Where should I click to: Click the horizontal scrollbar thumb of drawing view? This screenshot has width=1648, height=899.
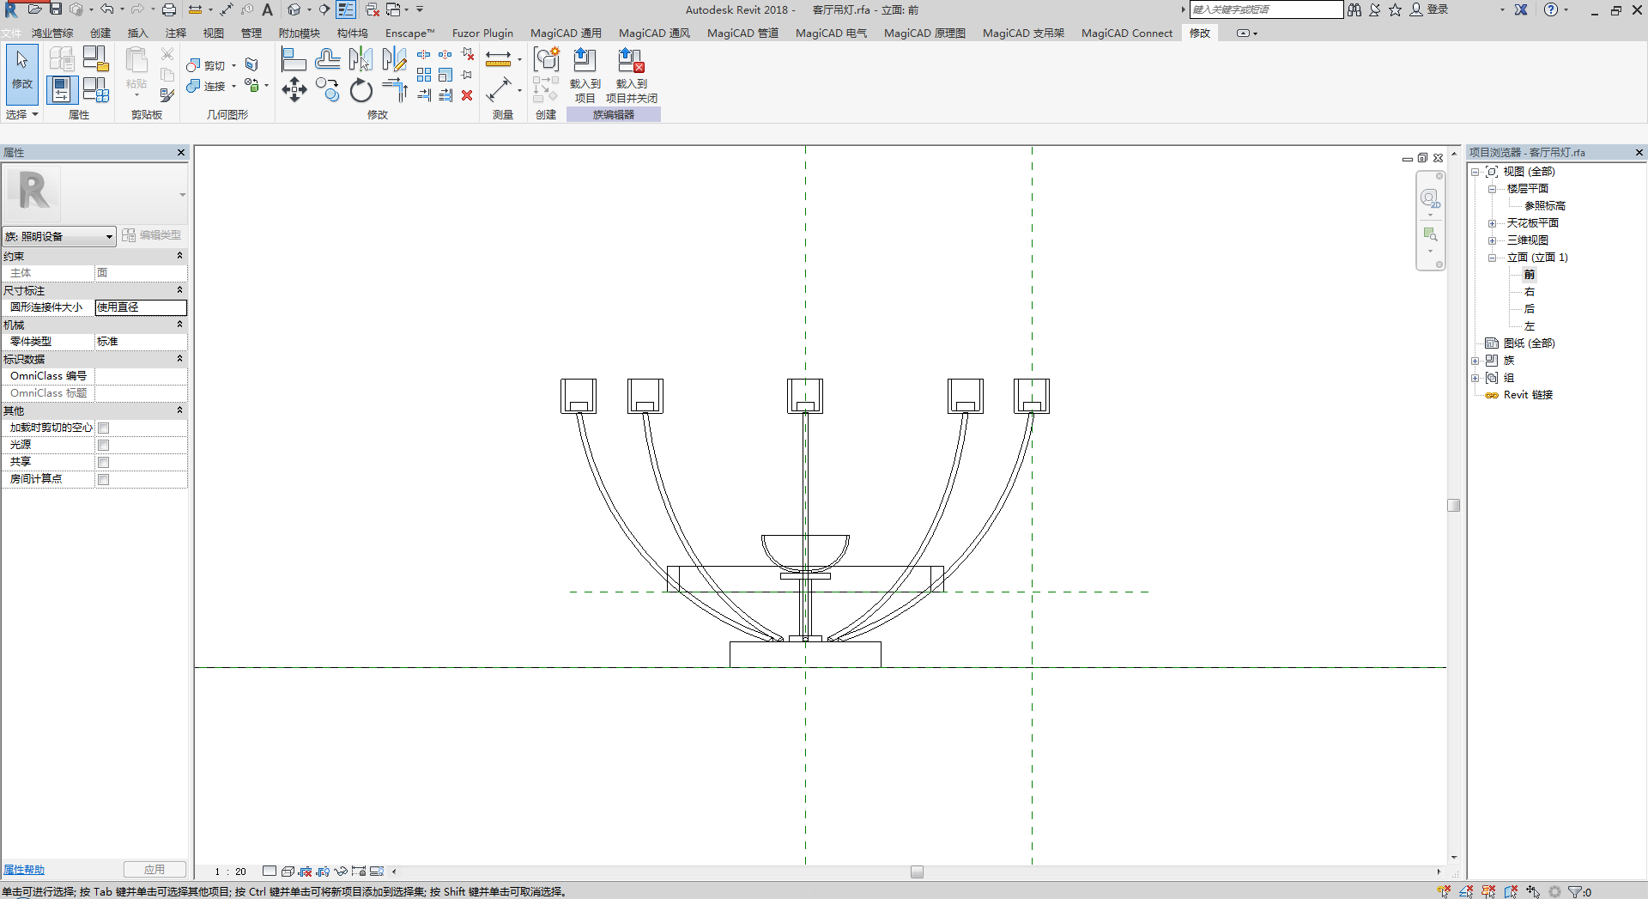[x=917, y=872]
